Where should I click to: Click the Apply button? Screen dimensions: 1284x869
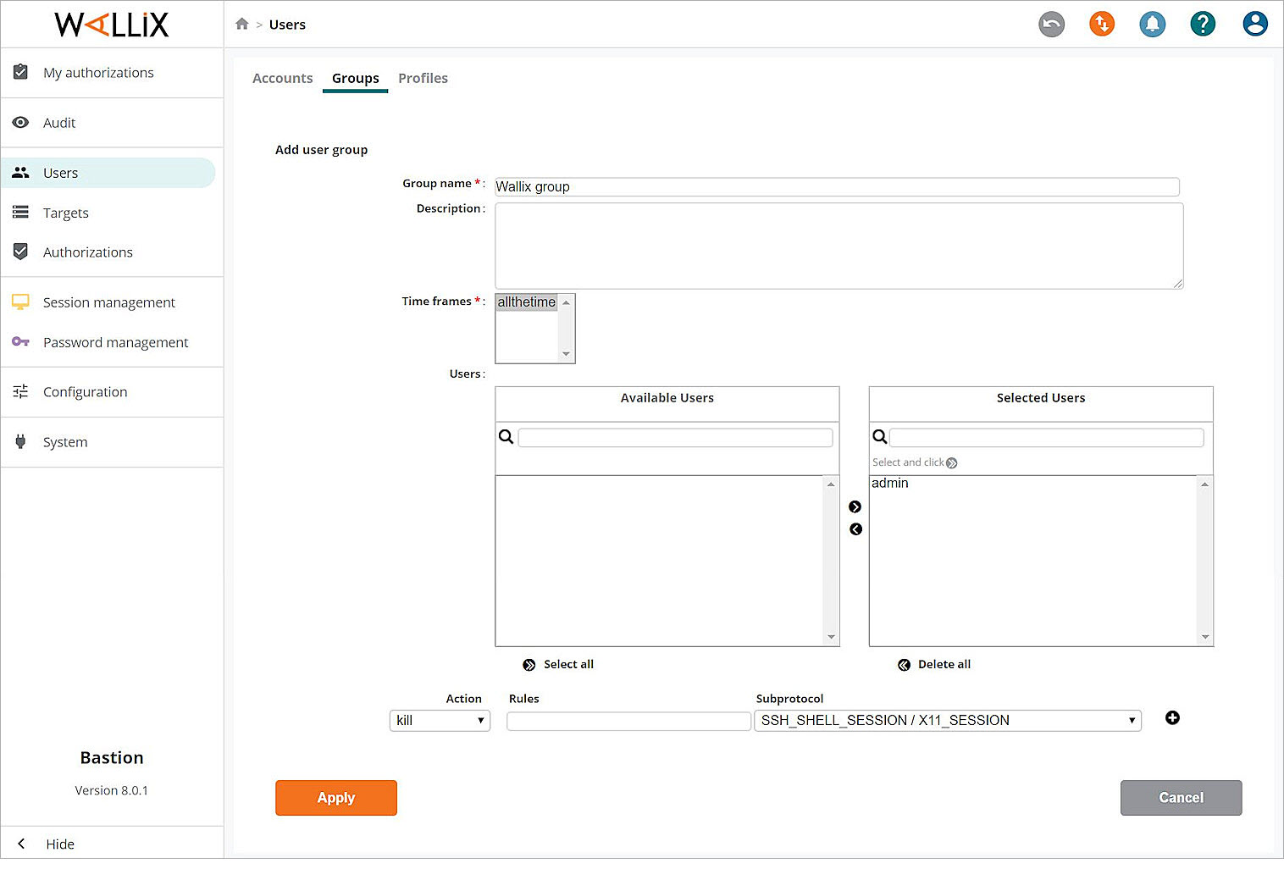coord(335,797)
